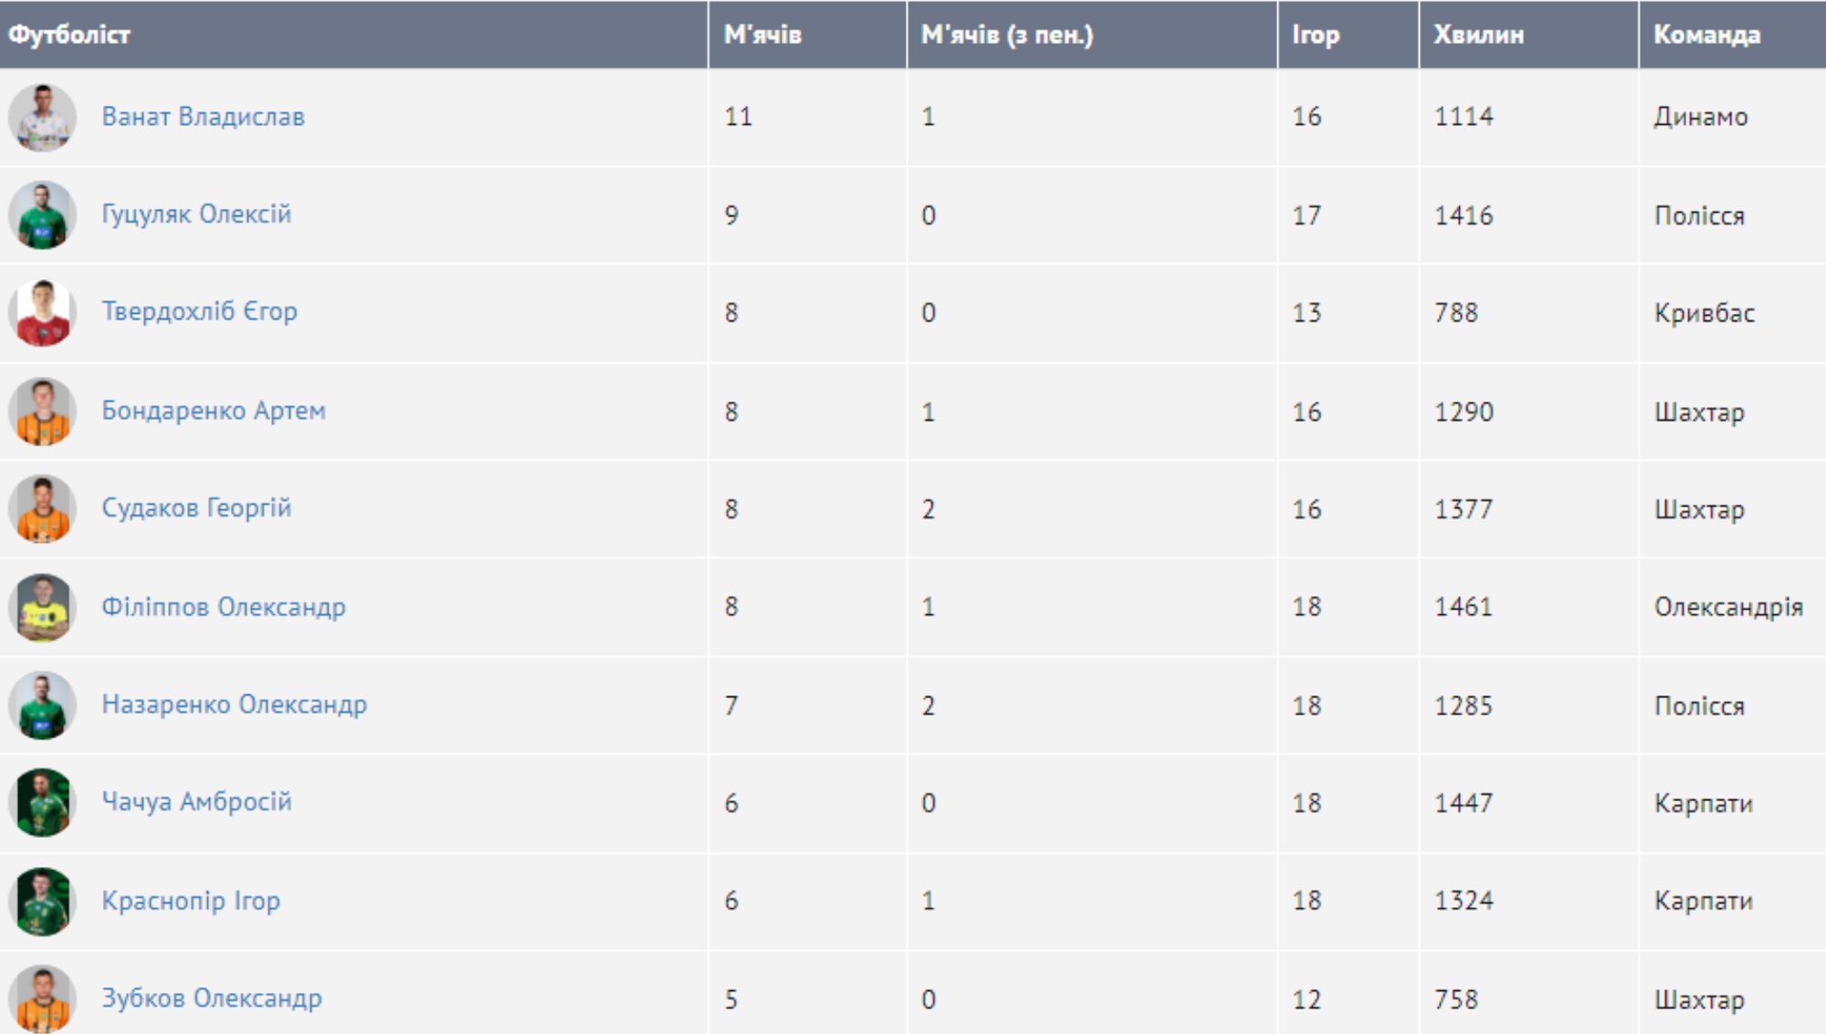Click the Команда column header
The image size is (1826, 1034).
(1706, 35)
